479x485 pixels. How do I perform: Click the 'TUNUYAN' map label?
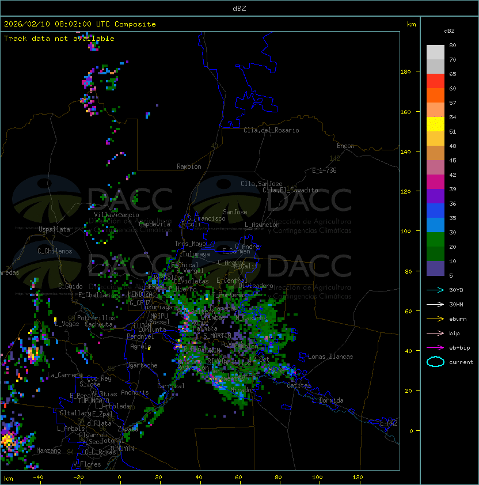122,449
